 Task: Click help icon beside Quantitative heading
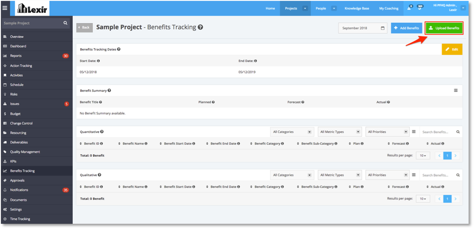point(102,131)
